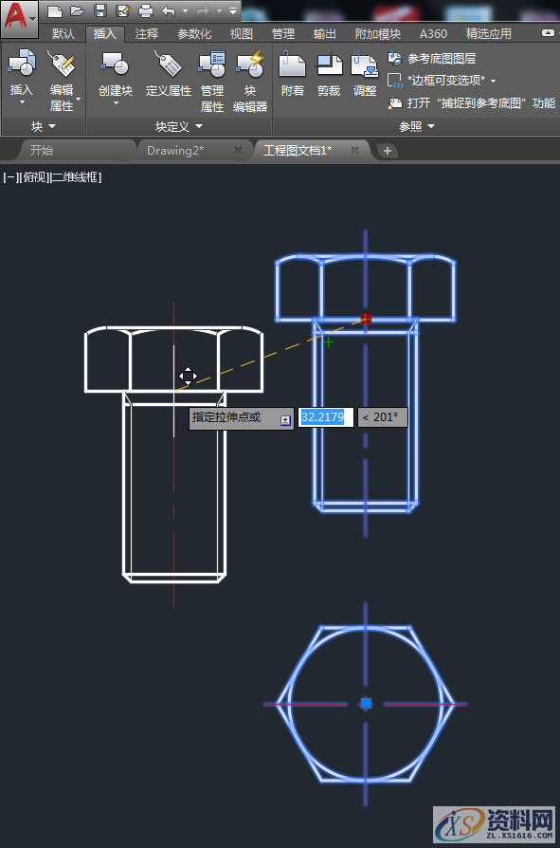Screen dimensions: 560x848
Task: Expand the 参照 panel title
Action: click(416, 126)
